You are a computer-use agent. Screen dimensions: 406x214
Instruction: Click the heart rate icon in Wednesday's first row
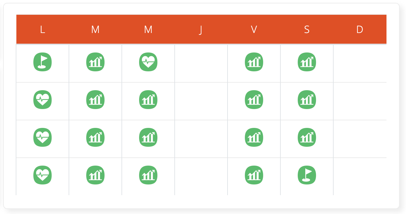click(x=148, y=62)
